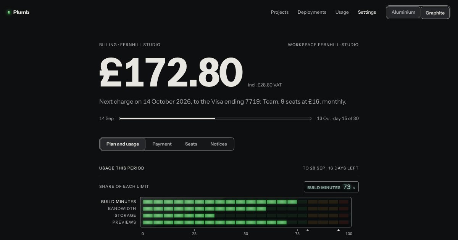The width and height of the screenshot is (458, 240).
Task: Go to Deployments in the top navigation
Action: 312,12
